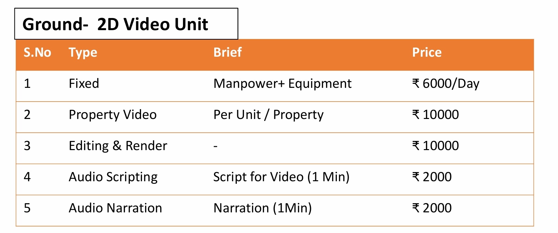Select the 'S.No' column header
This screenshot has height=233, width=558.
pyautogui.click(x=37, y=52)
